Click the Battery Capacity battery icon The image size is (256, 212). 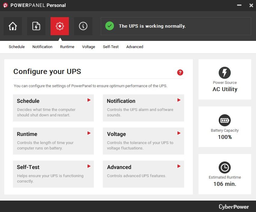tap(225, 120)
